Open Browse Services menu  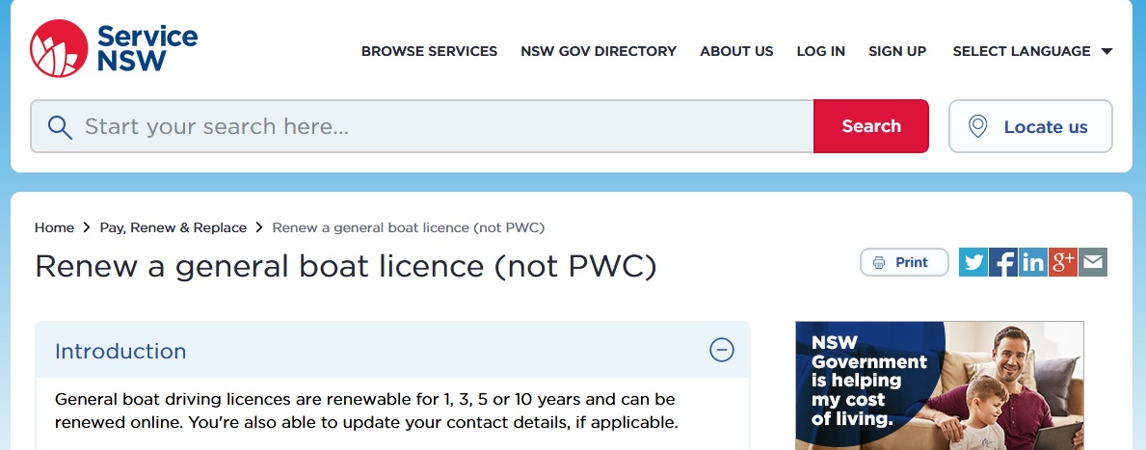429,51
